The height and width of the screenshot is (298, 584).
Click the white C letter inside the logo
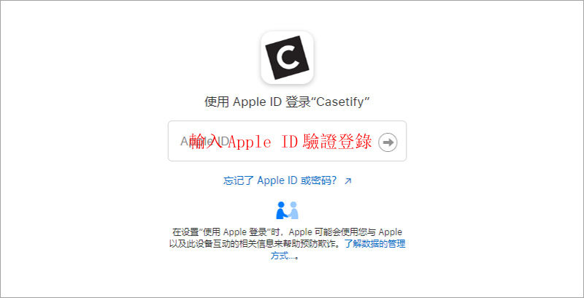tap(287, 58)
